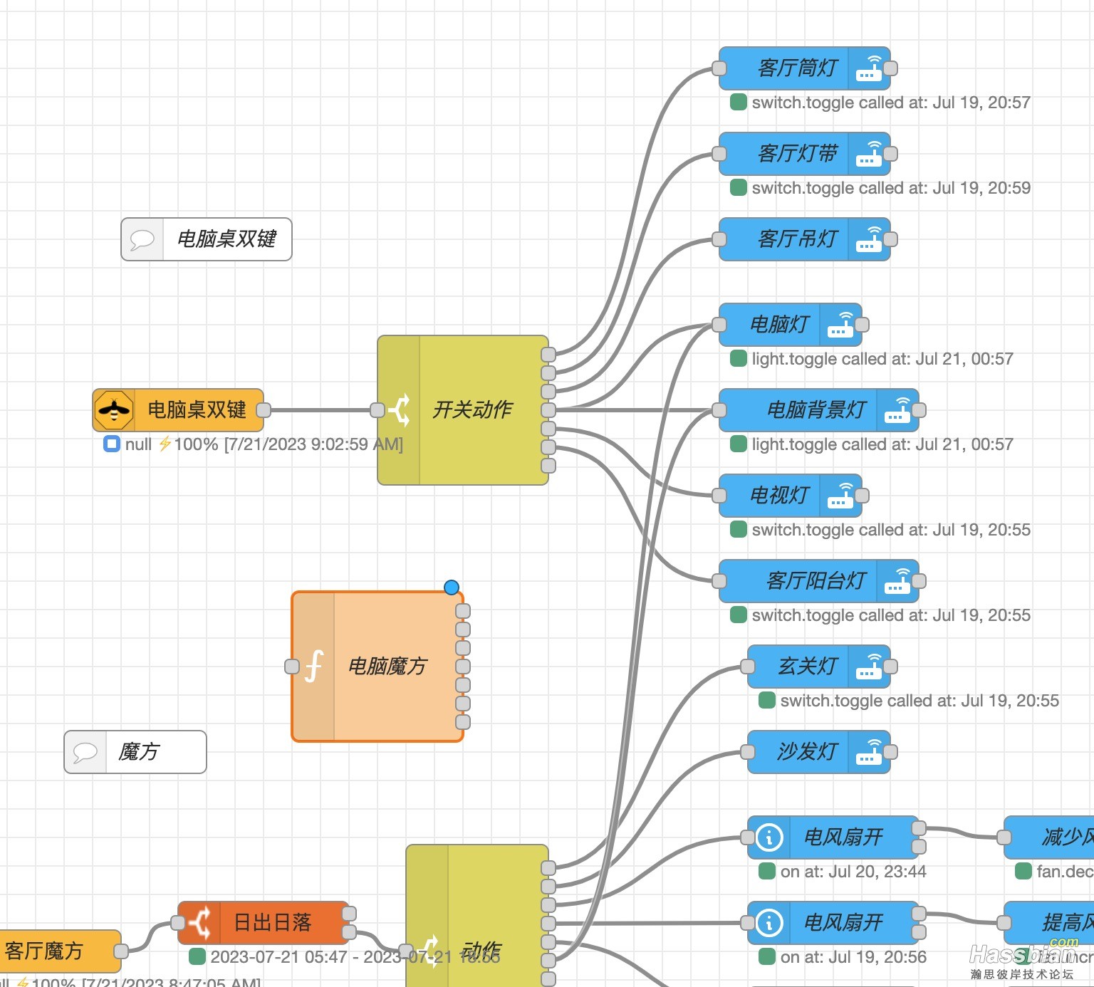Click the comment bubble icon on 魔方 comment

pyautogui.click(x=85, y=752)
